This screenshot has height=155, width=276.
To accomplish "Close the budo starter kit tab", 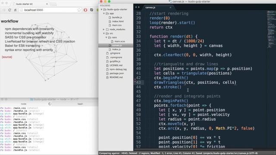I will [47, 4].
